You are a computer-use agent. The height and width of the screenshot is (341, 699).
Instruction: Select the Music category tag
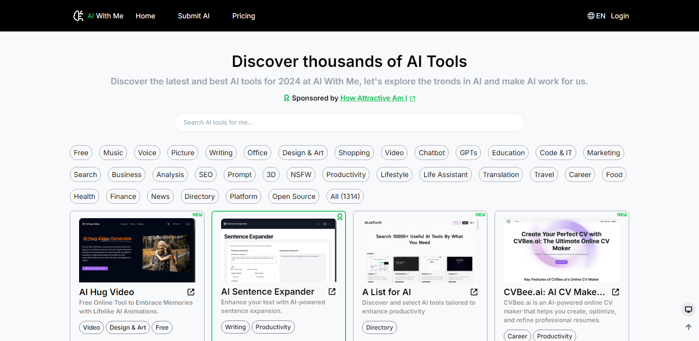[x=113, y=153]
